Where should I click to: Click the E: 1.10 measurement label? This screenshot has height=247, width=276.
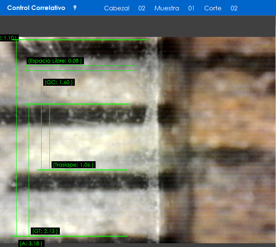(8, 38)
